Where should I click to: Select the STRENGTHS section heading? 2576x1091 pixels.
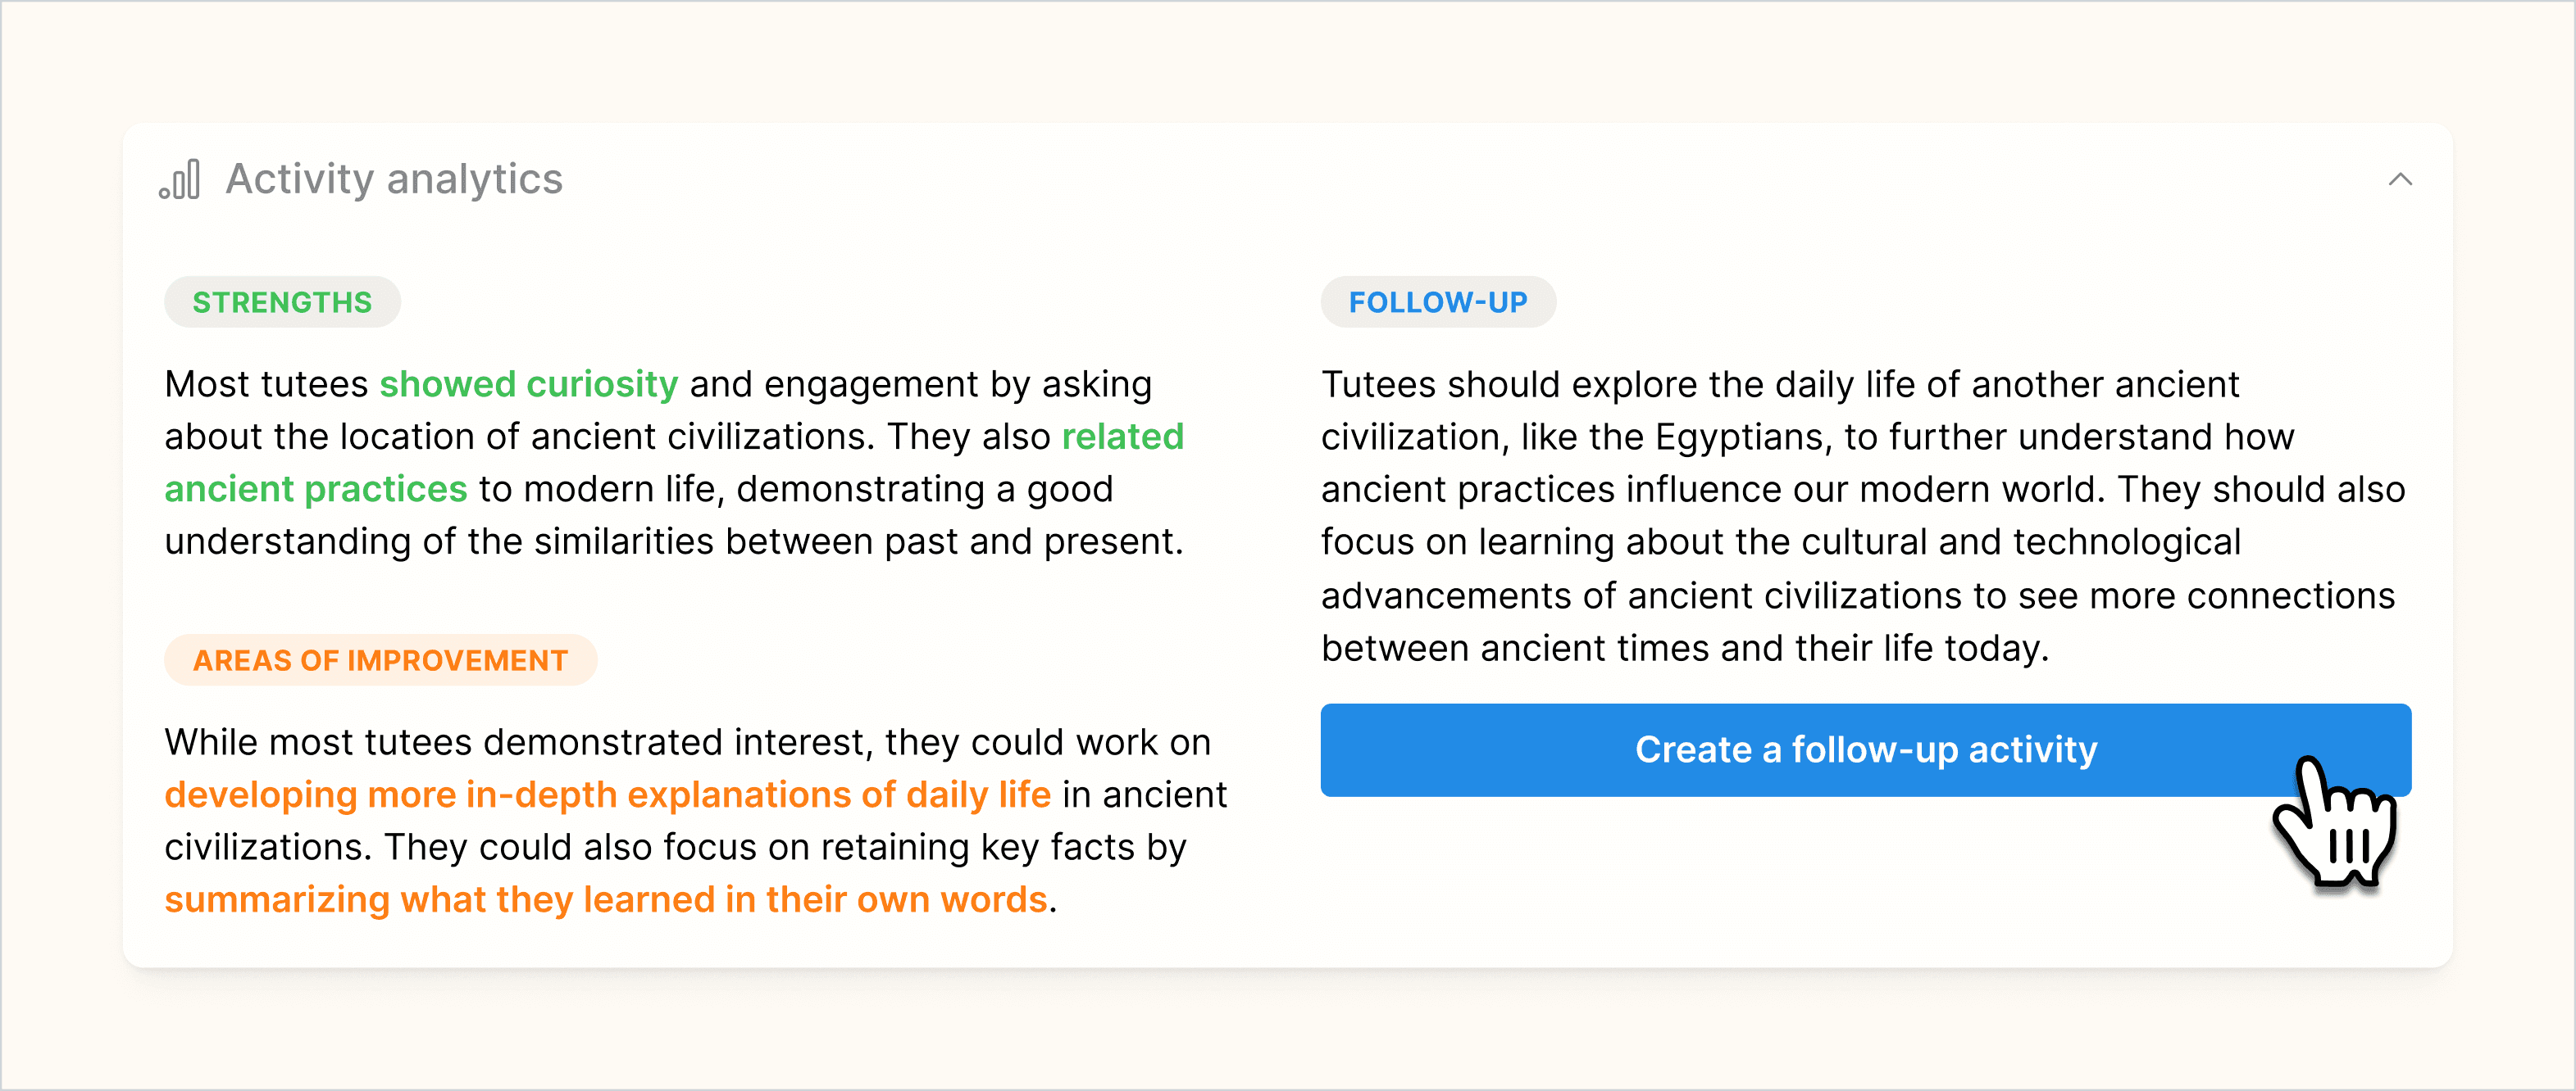(x=282, y=301)
